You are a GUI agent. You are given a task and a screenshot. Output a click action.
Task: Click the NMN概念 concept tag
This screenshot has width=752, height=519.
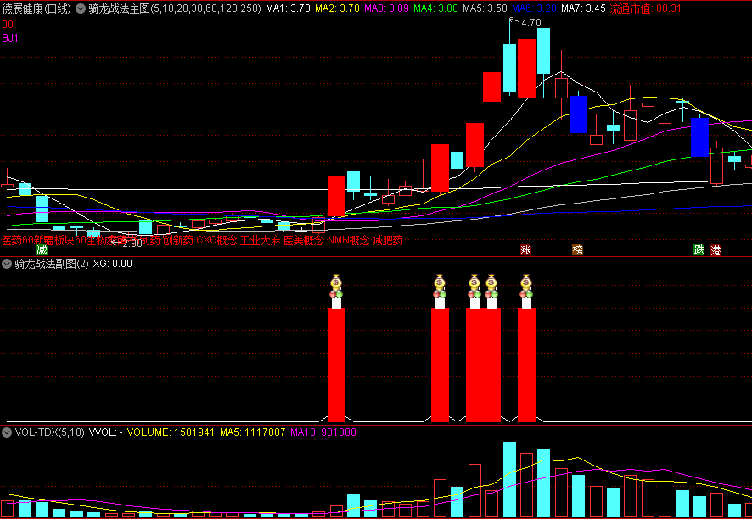[349, 241]
